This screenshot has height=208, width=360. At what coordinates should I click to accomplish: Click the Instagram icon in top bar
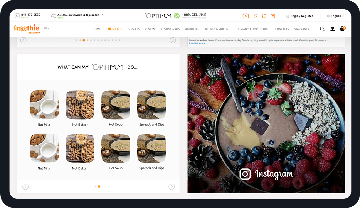[x=273, y=16]
